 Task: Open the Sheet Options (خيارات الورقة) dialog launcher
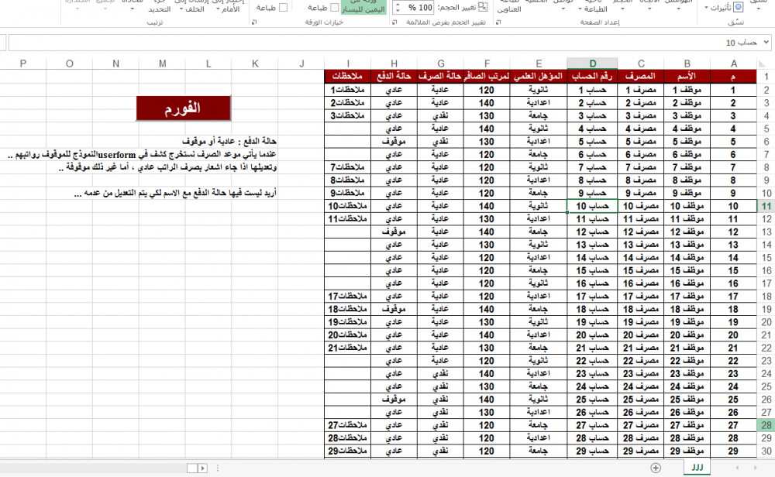tap(254, 22)
